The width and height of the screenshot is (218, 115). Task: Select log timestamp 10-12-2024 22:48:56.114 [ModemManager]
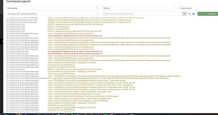coord(22,60)
